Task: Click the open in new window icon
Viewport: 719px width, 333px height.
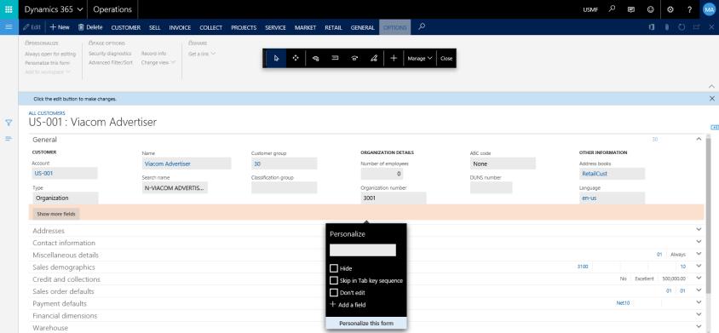Action: [697, 27]
